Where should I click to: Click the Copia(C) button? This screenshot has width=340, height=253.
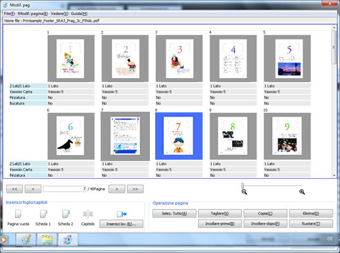tap(265, 214)
